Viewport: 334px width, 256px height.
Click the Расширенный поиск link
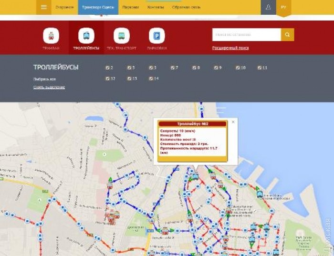coord(230,48)
